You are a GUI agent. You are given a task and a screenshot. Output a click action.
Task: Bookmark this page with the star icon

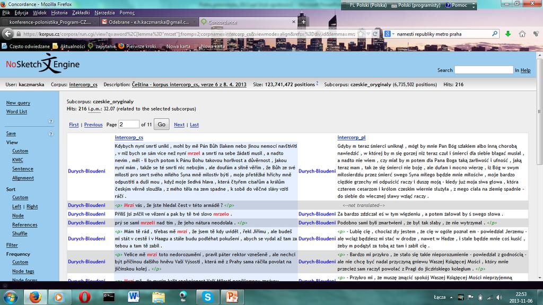(361, 34)
